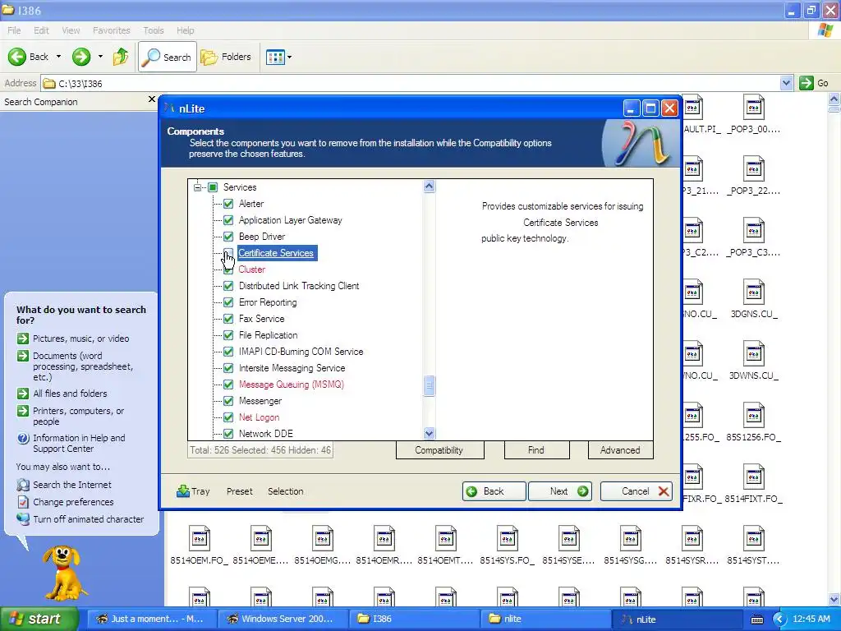Toggle the Alerter checkbox
The width and height of the screenshot is (841, 631).
[228, 204]
